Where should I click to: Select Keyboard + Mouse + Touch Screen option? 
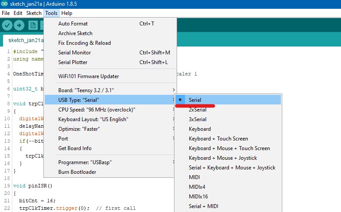pos(228,148)
